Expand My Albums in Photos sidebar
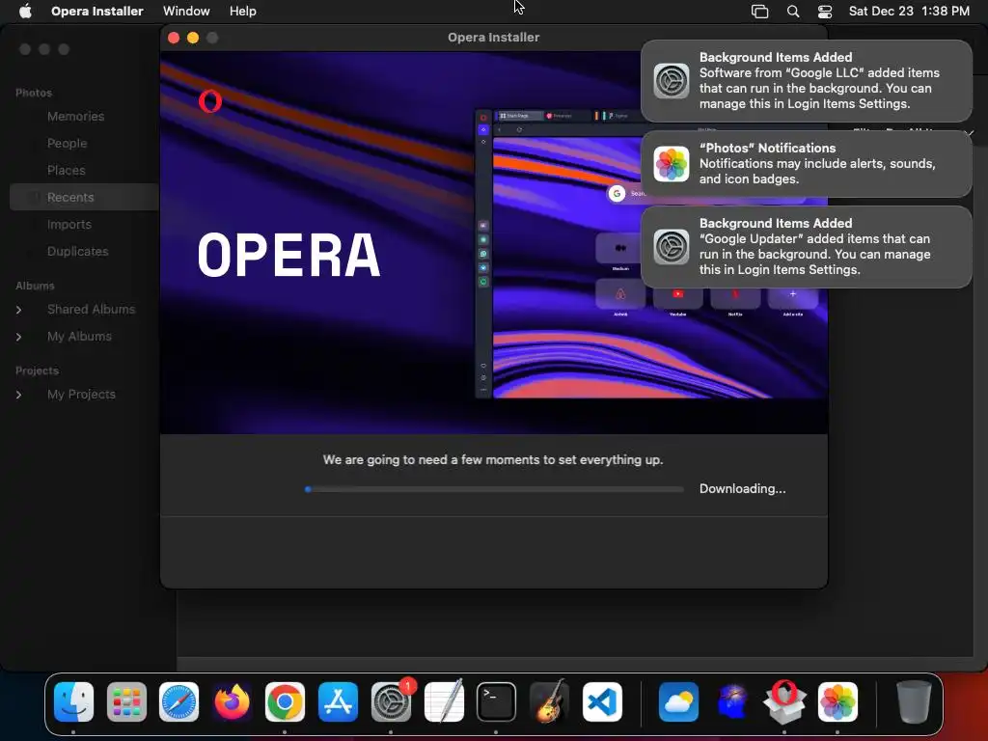The width and height of the screenshot is (988, 741). coord(19,337)
